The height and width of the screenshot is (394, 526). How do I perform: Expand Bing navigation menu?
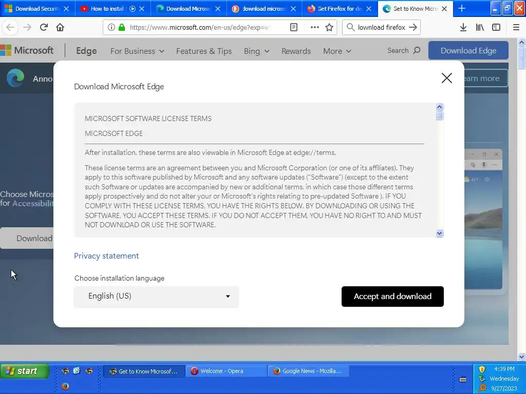(257, 51)
